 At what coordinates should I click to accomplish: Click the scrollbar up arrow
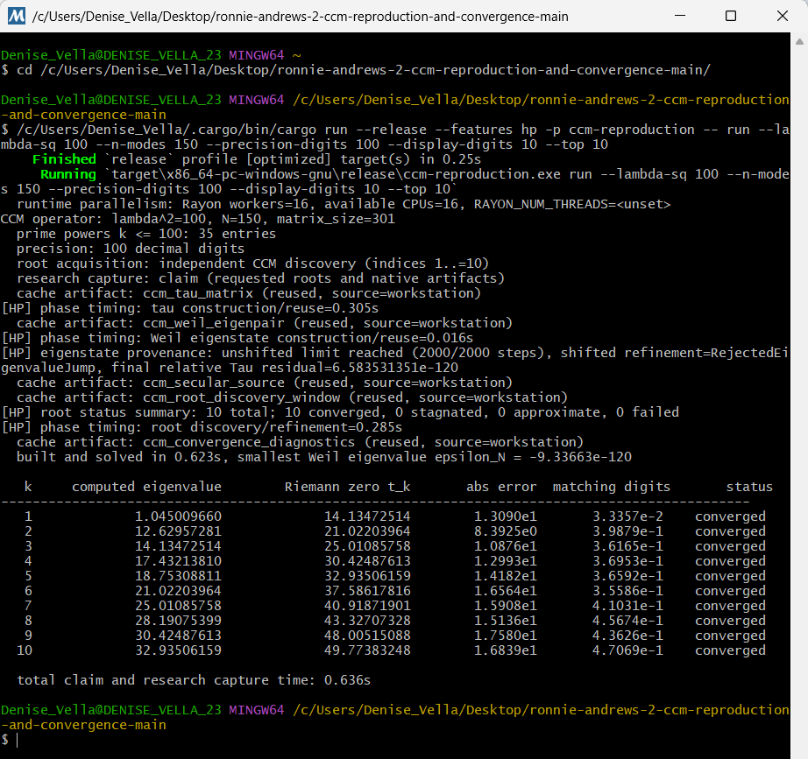[799, 42]
